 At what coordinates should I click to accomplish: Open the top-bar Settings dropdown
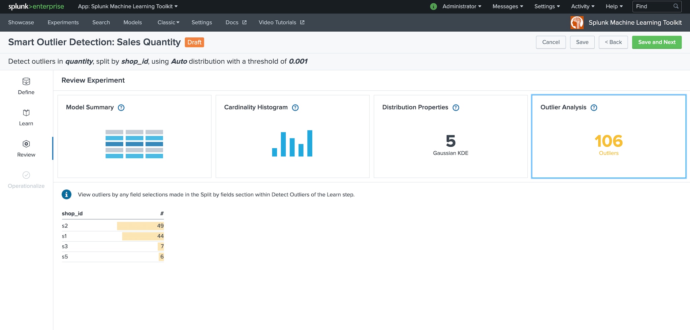[547, 6]
